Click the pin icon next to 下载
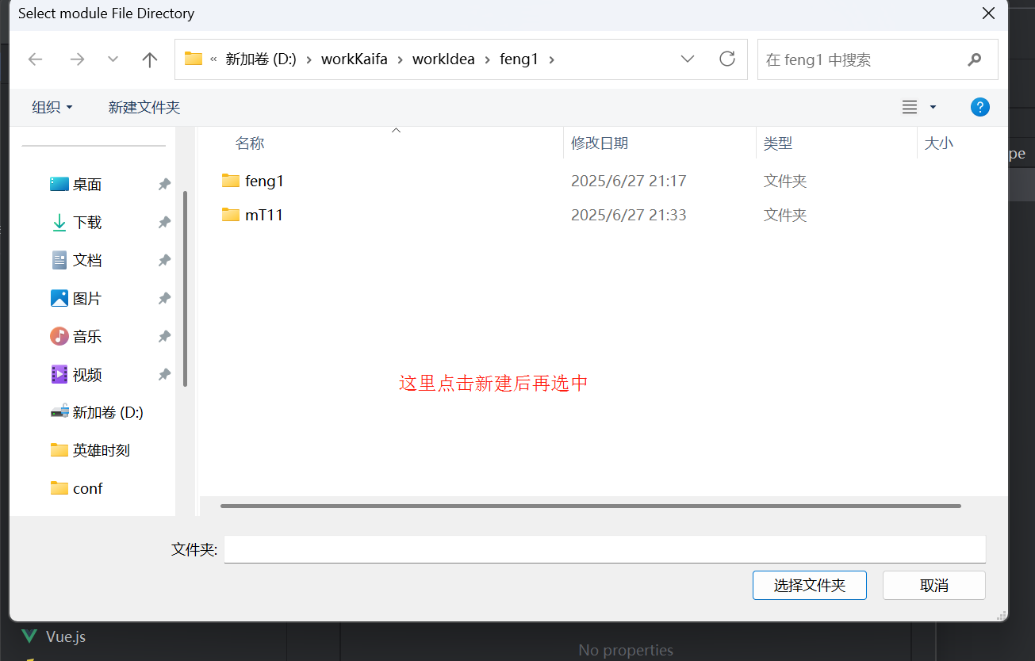The image size is (1035, 661). 164,223
